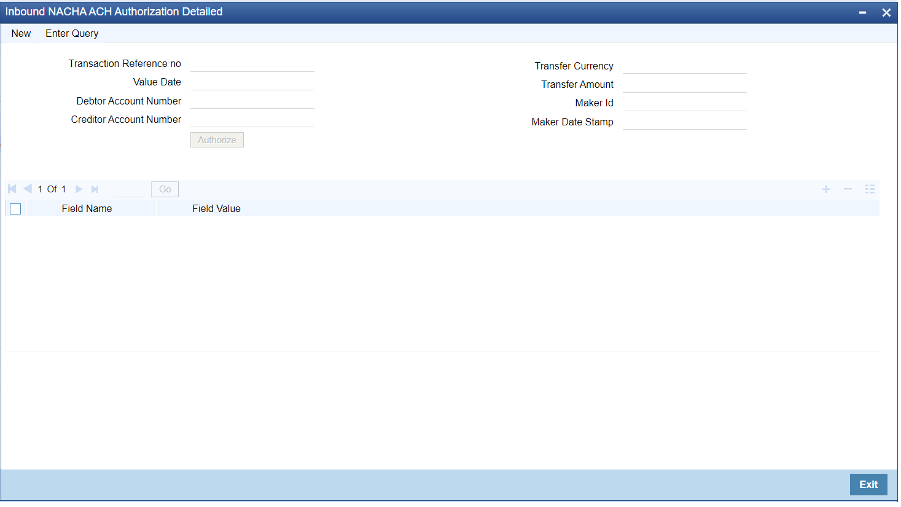
Task: Focus the Transaction Reference no field
Action: (x=252, y=64)
